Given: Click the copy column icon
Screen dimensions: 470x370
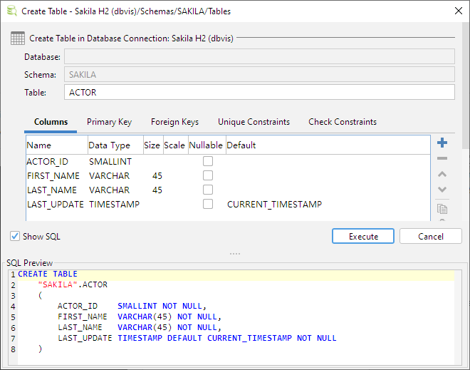Looking at the screenshot, I should (x=442, y=209).
